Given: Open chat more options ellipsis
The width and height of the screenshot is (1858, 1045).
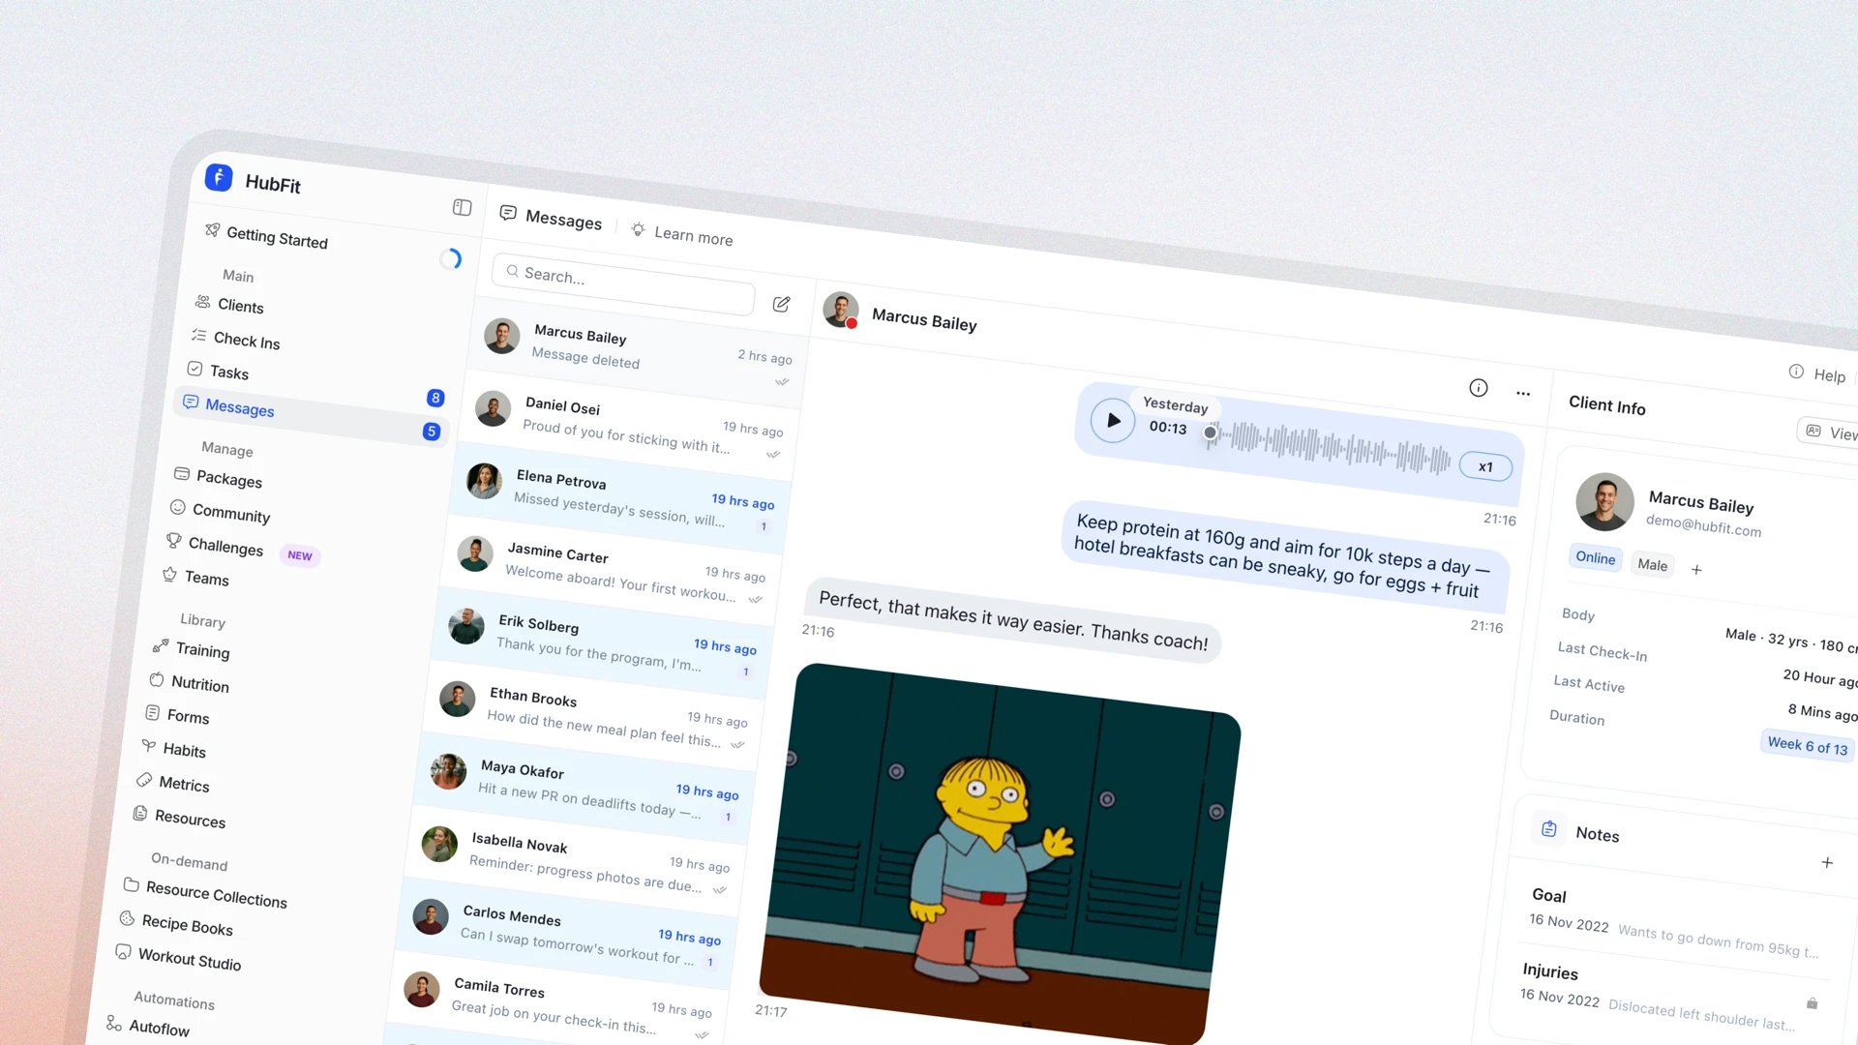Looking at the screenshot, I should 1523,393.
